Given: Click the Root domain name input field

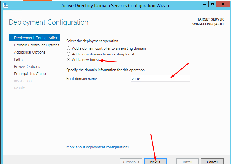Looking at the screenshot, I should [160, 78].
